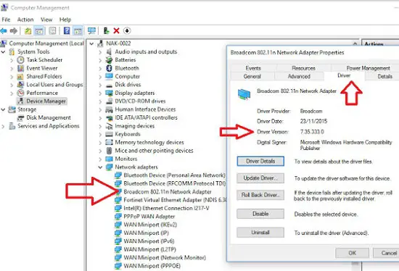
Task: Click OK in the properties dialog
Action: coord(352,253)
